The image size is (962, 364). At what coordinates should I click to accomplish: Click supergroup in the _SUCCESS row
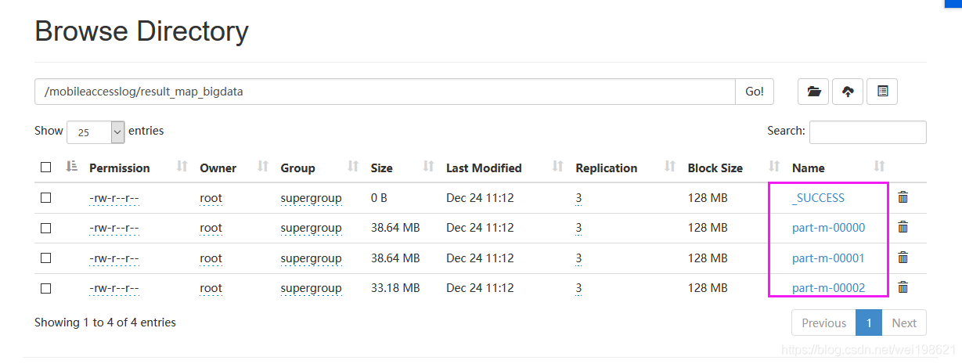[x=311, y=198]
